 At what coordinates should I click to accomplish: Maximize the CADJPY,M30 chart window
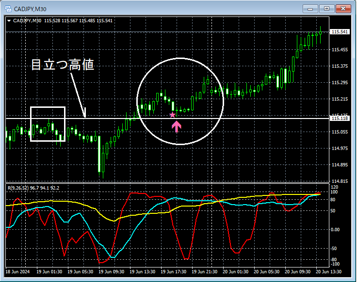coord(326,9)
